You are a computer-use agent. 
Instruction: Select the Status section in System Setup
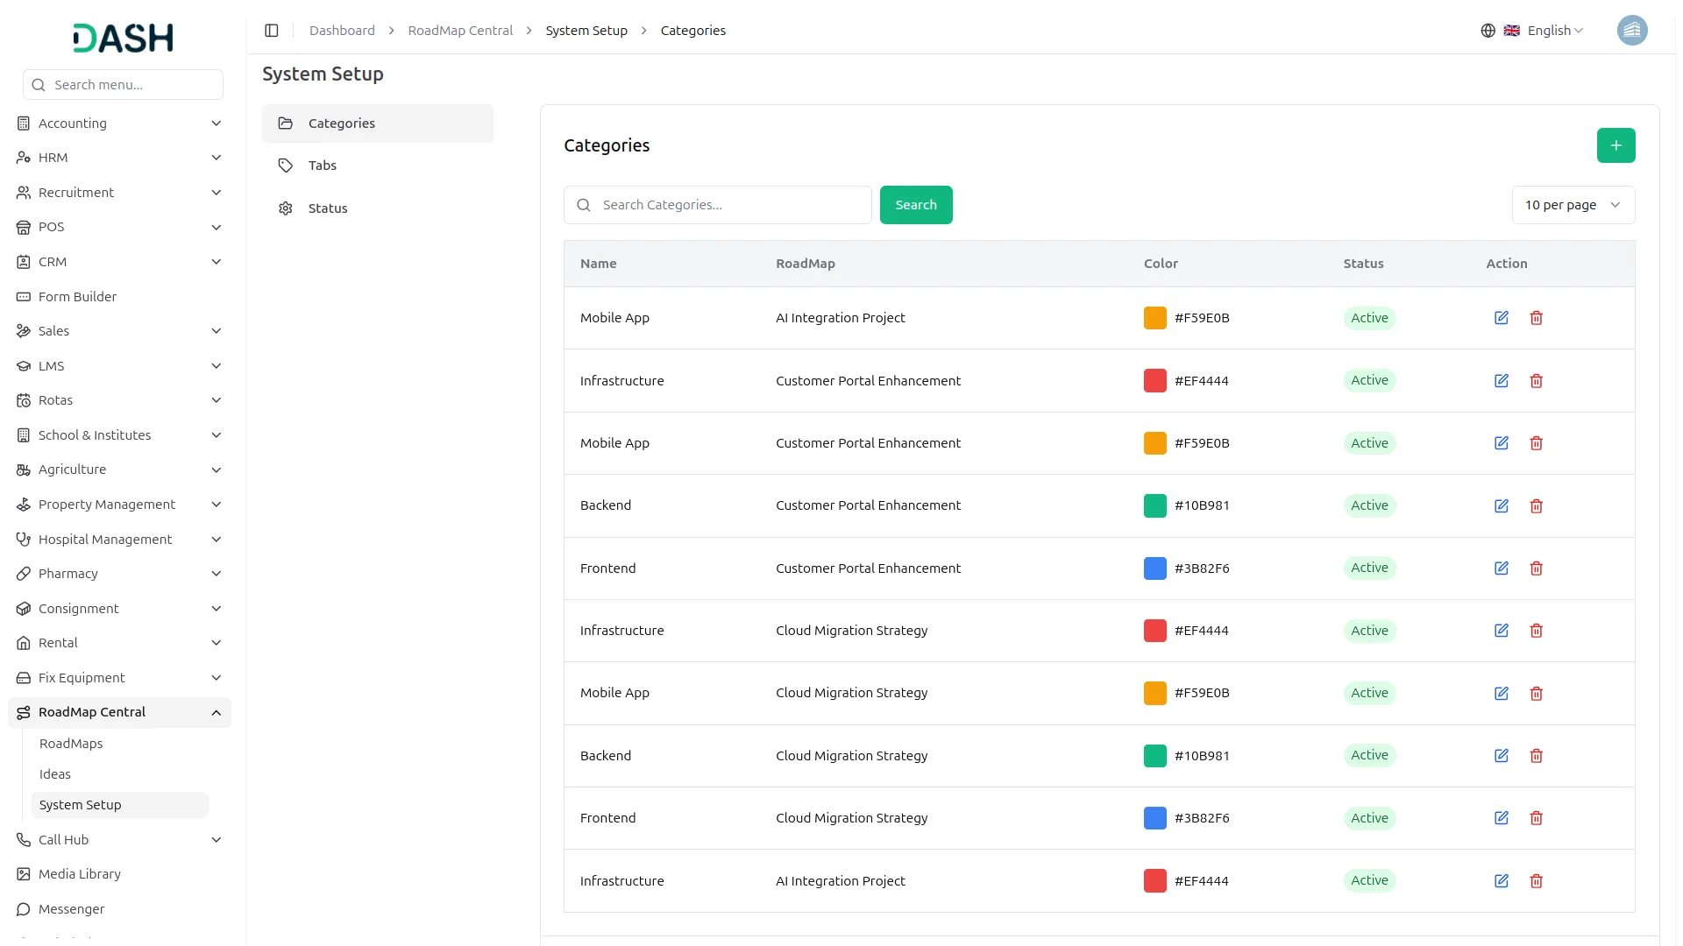(327, 208)
